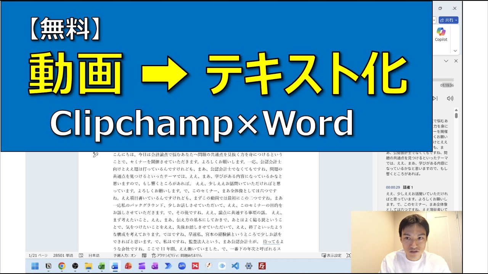Expand the ribbon with the collapse chevron
The width and height of the screenshot is (488, 274).
click(x=455, y=51)
